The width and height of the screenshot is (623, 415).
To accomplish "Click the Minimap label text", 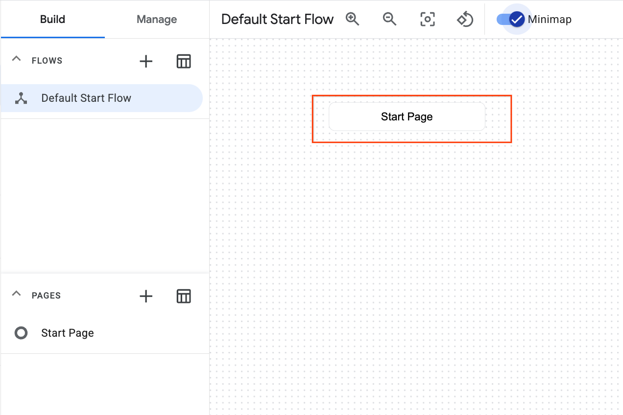I will [x=550, y=20].
